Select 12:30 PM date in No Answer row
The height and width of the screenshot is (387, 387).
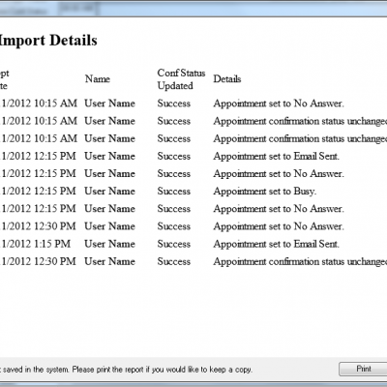pos(38,226)
